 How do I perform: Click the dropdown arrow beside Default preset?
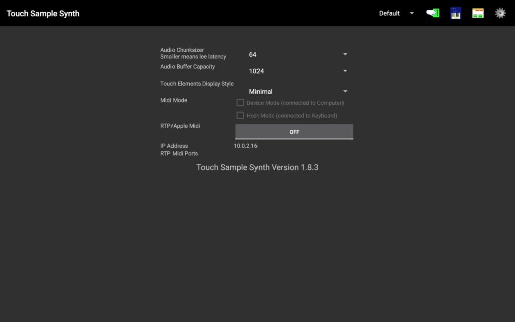412,13
